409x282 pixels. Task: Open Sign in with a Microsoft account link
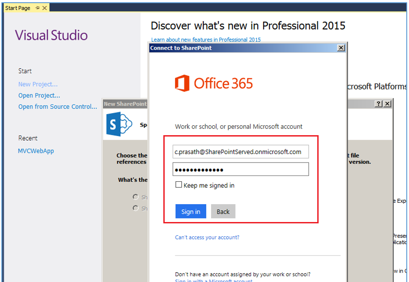213,281
